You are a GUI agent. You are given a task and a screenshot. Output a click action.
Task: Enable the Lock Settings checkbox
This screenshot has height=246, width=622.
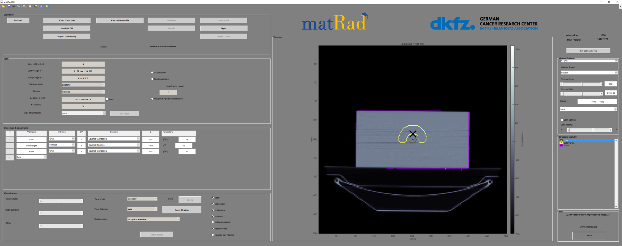(x=562, y=120)
